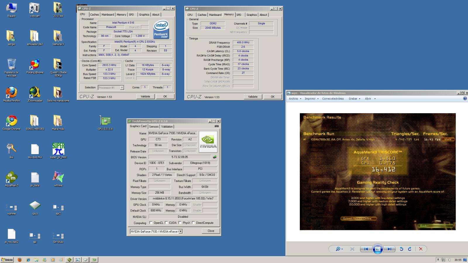Click the AquaMark benchmark results image
Image resolution: width=468 pixels, height=263 pixels.
(378, 171)
